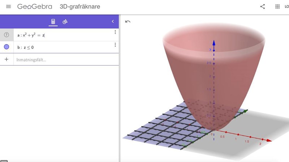
Task: Open the virtual keyboard at the bottom left
Action: (x=4, y=161)
